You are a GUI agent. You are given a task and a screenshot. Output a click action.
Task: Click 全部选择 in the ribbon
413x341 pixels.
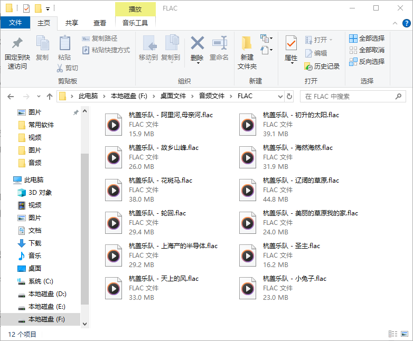click(x=367, y=39)
